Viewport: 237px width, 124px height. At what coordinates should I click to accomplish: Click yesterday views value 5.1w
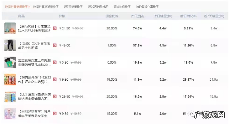(x=137, y=114)
